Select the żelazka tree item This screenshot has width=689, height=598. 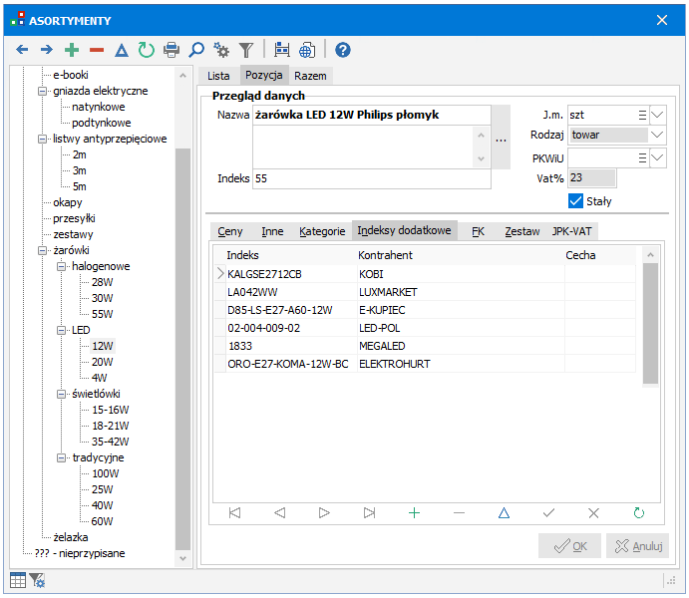(71, 537)
